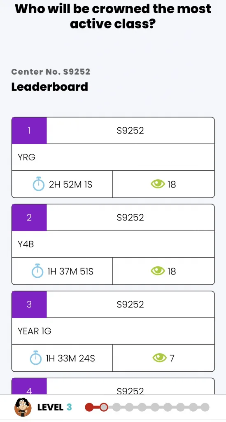
Task: Click the green eye icon for Y4B
Action: [158, 271]
